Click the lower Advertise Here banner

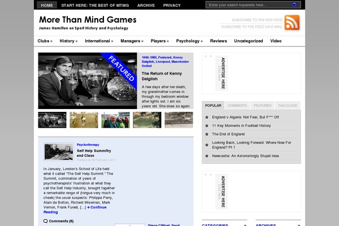tap(221, 192)
